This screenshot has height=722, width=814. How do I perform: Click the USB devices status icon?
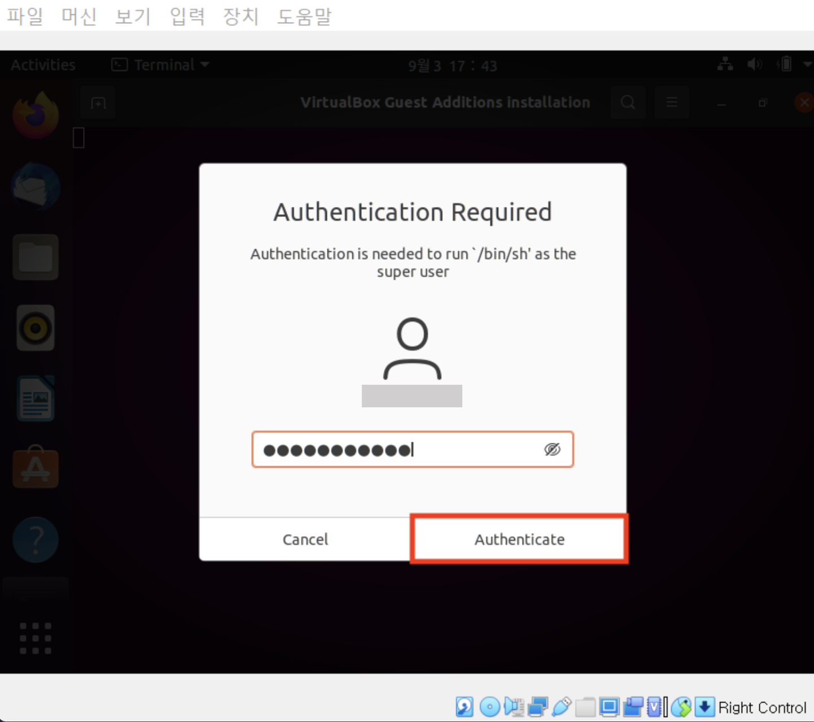(562, 707)
